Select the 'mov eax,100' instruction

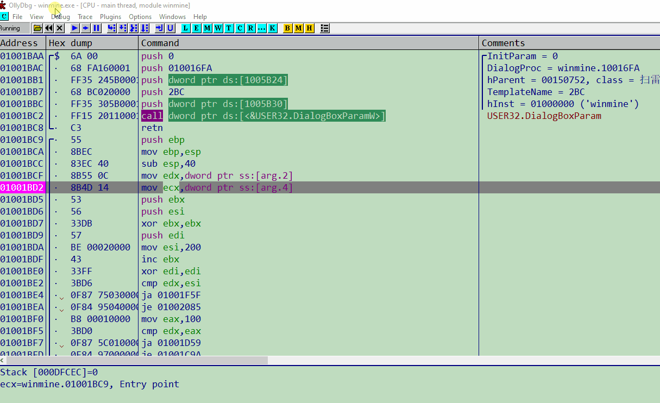pos(171,319)
